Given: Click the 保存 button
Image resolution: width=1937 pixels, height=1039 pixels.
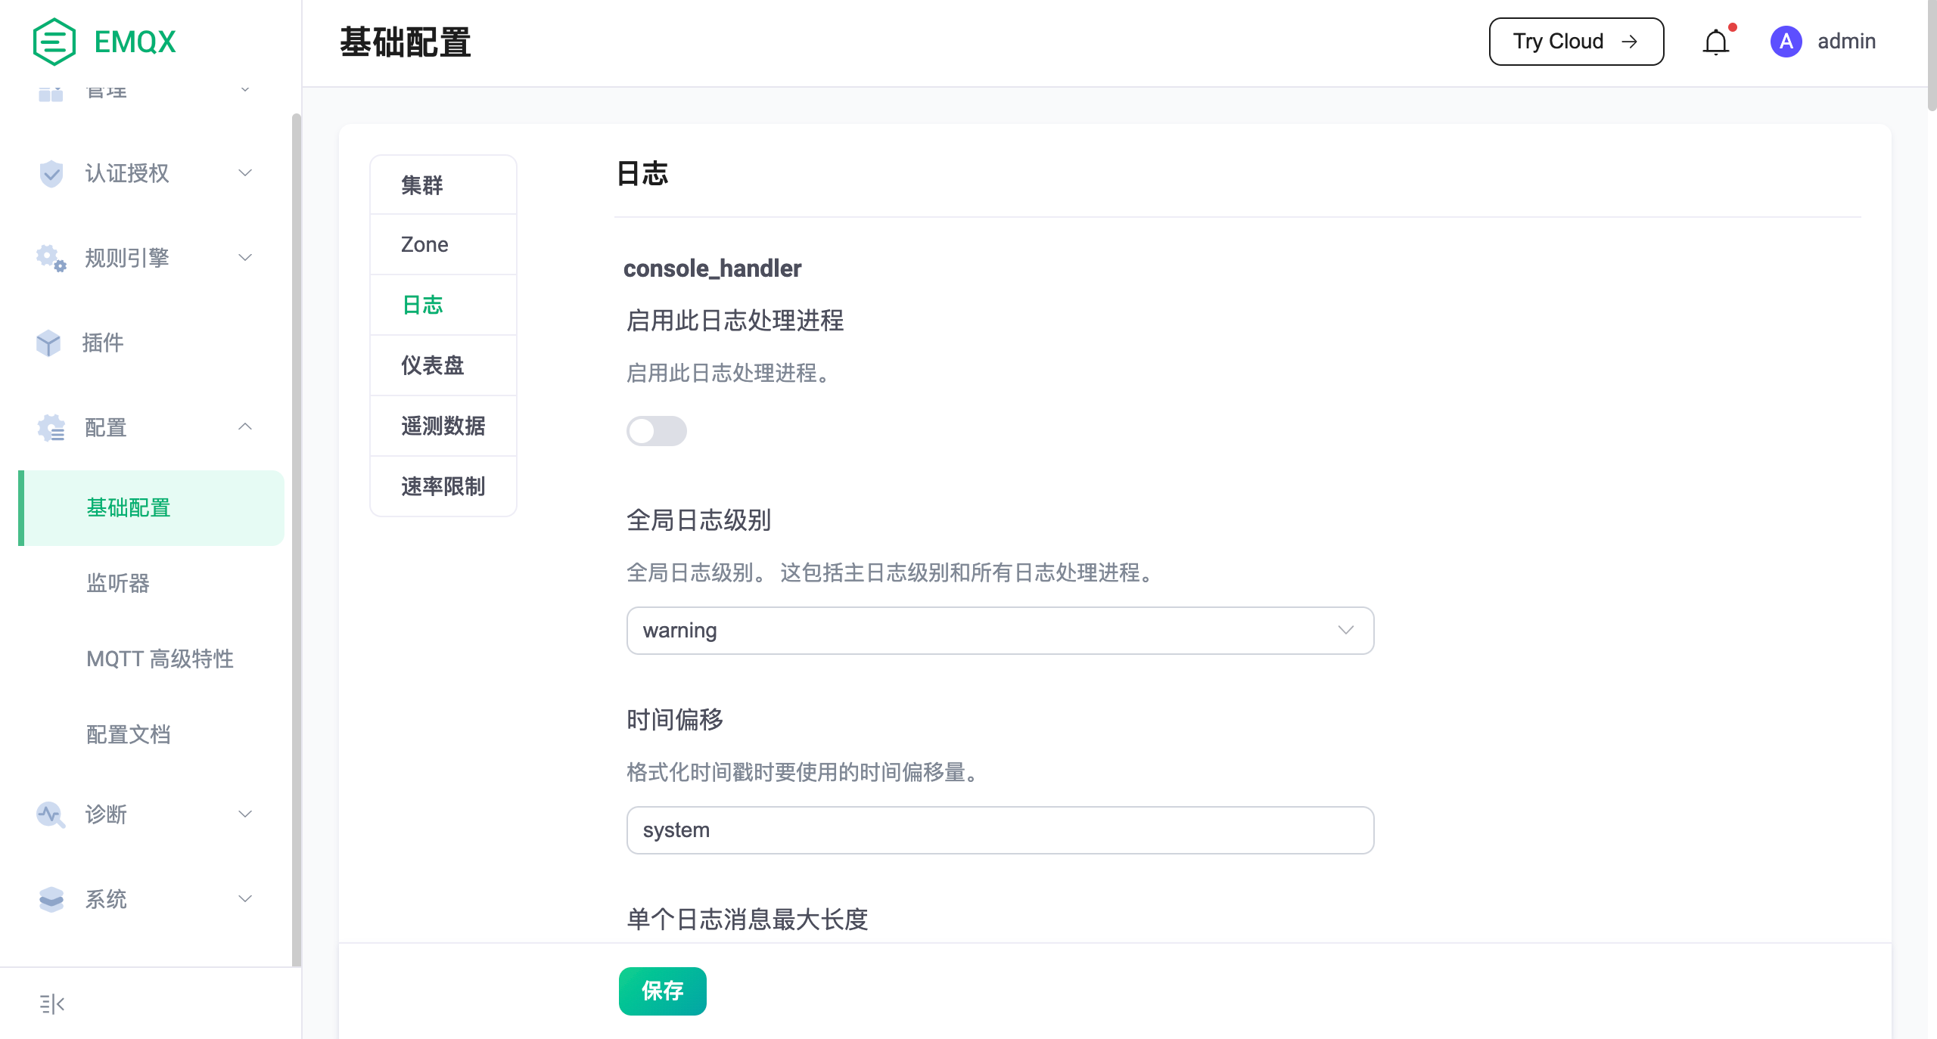Looking at the screenshot, I should [x=662, y=991].
